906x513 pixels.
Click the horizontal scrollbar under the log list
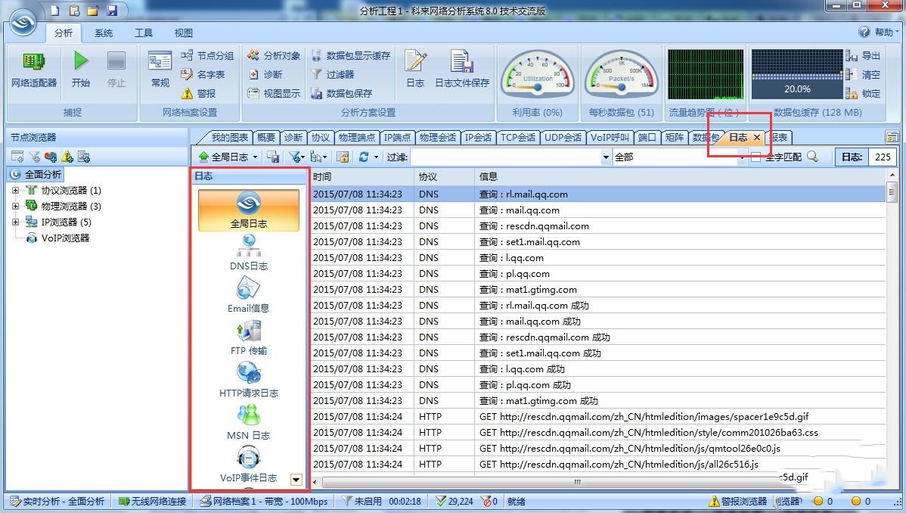578,482
